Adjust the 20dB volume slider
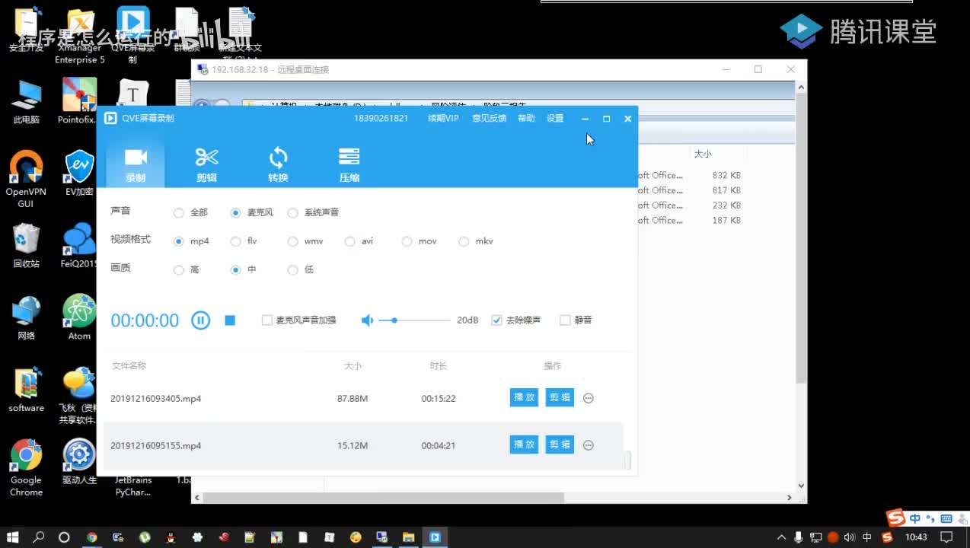 click(415, 320)
